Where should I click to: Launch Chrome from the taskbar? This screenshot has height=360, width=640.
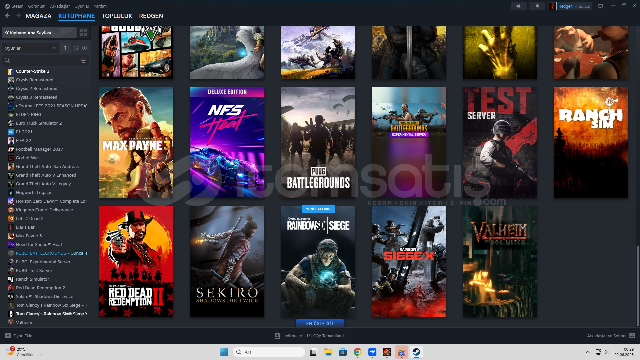357,352
